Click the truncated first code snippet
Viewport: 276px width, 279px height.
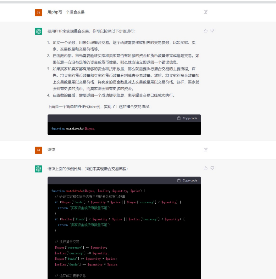point(75,129)
